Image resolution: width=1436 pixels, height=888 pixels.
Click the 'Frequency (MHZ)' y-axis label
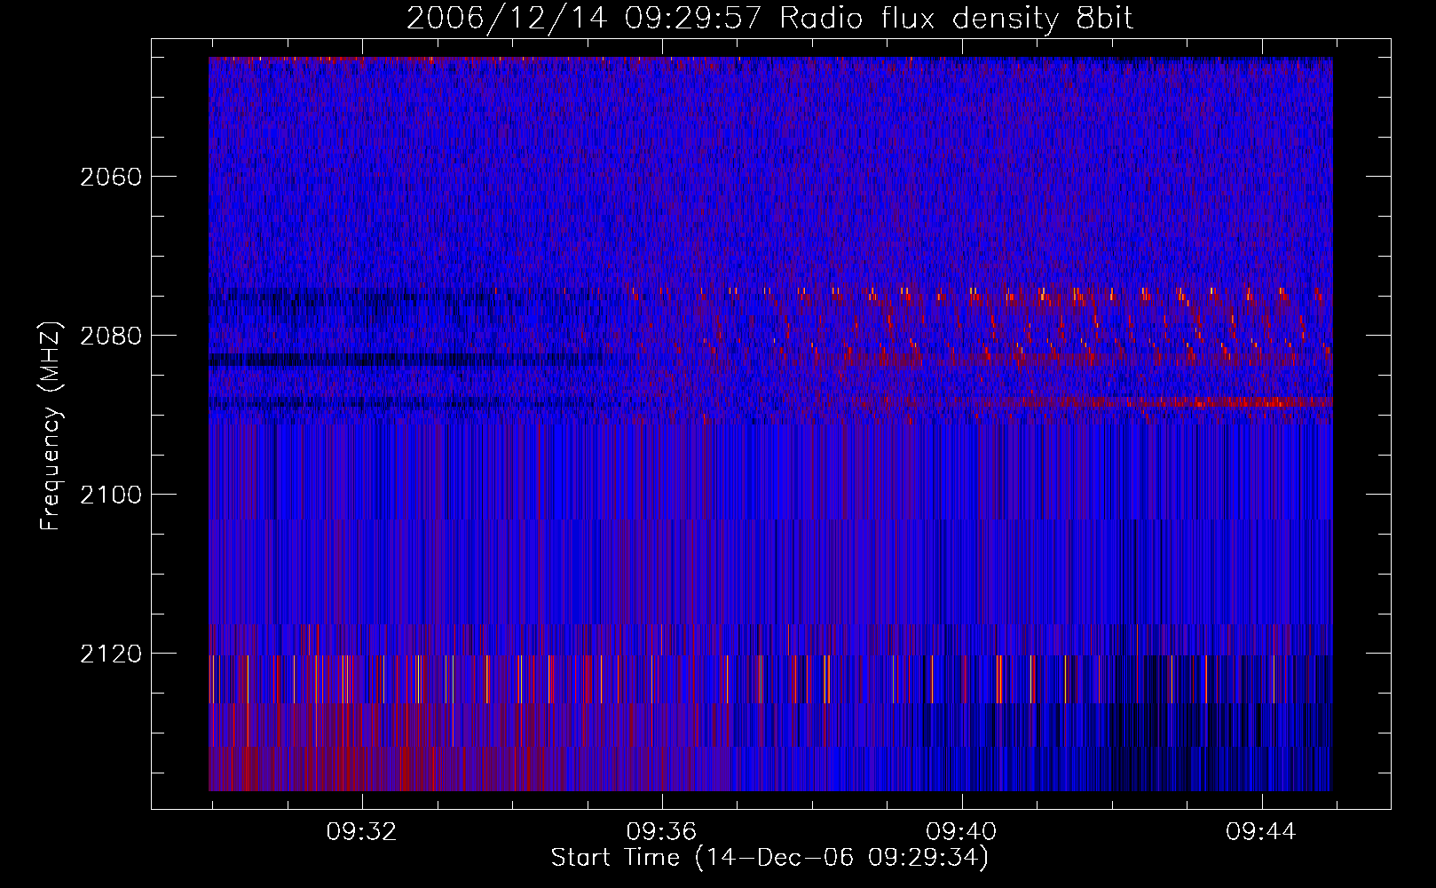click(51, 425)
